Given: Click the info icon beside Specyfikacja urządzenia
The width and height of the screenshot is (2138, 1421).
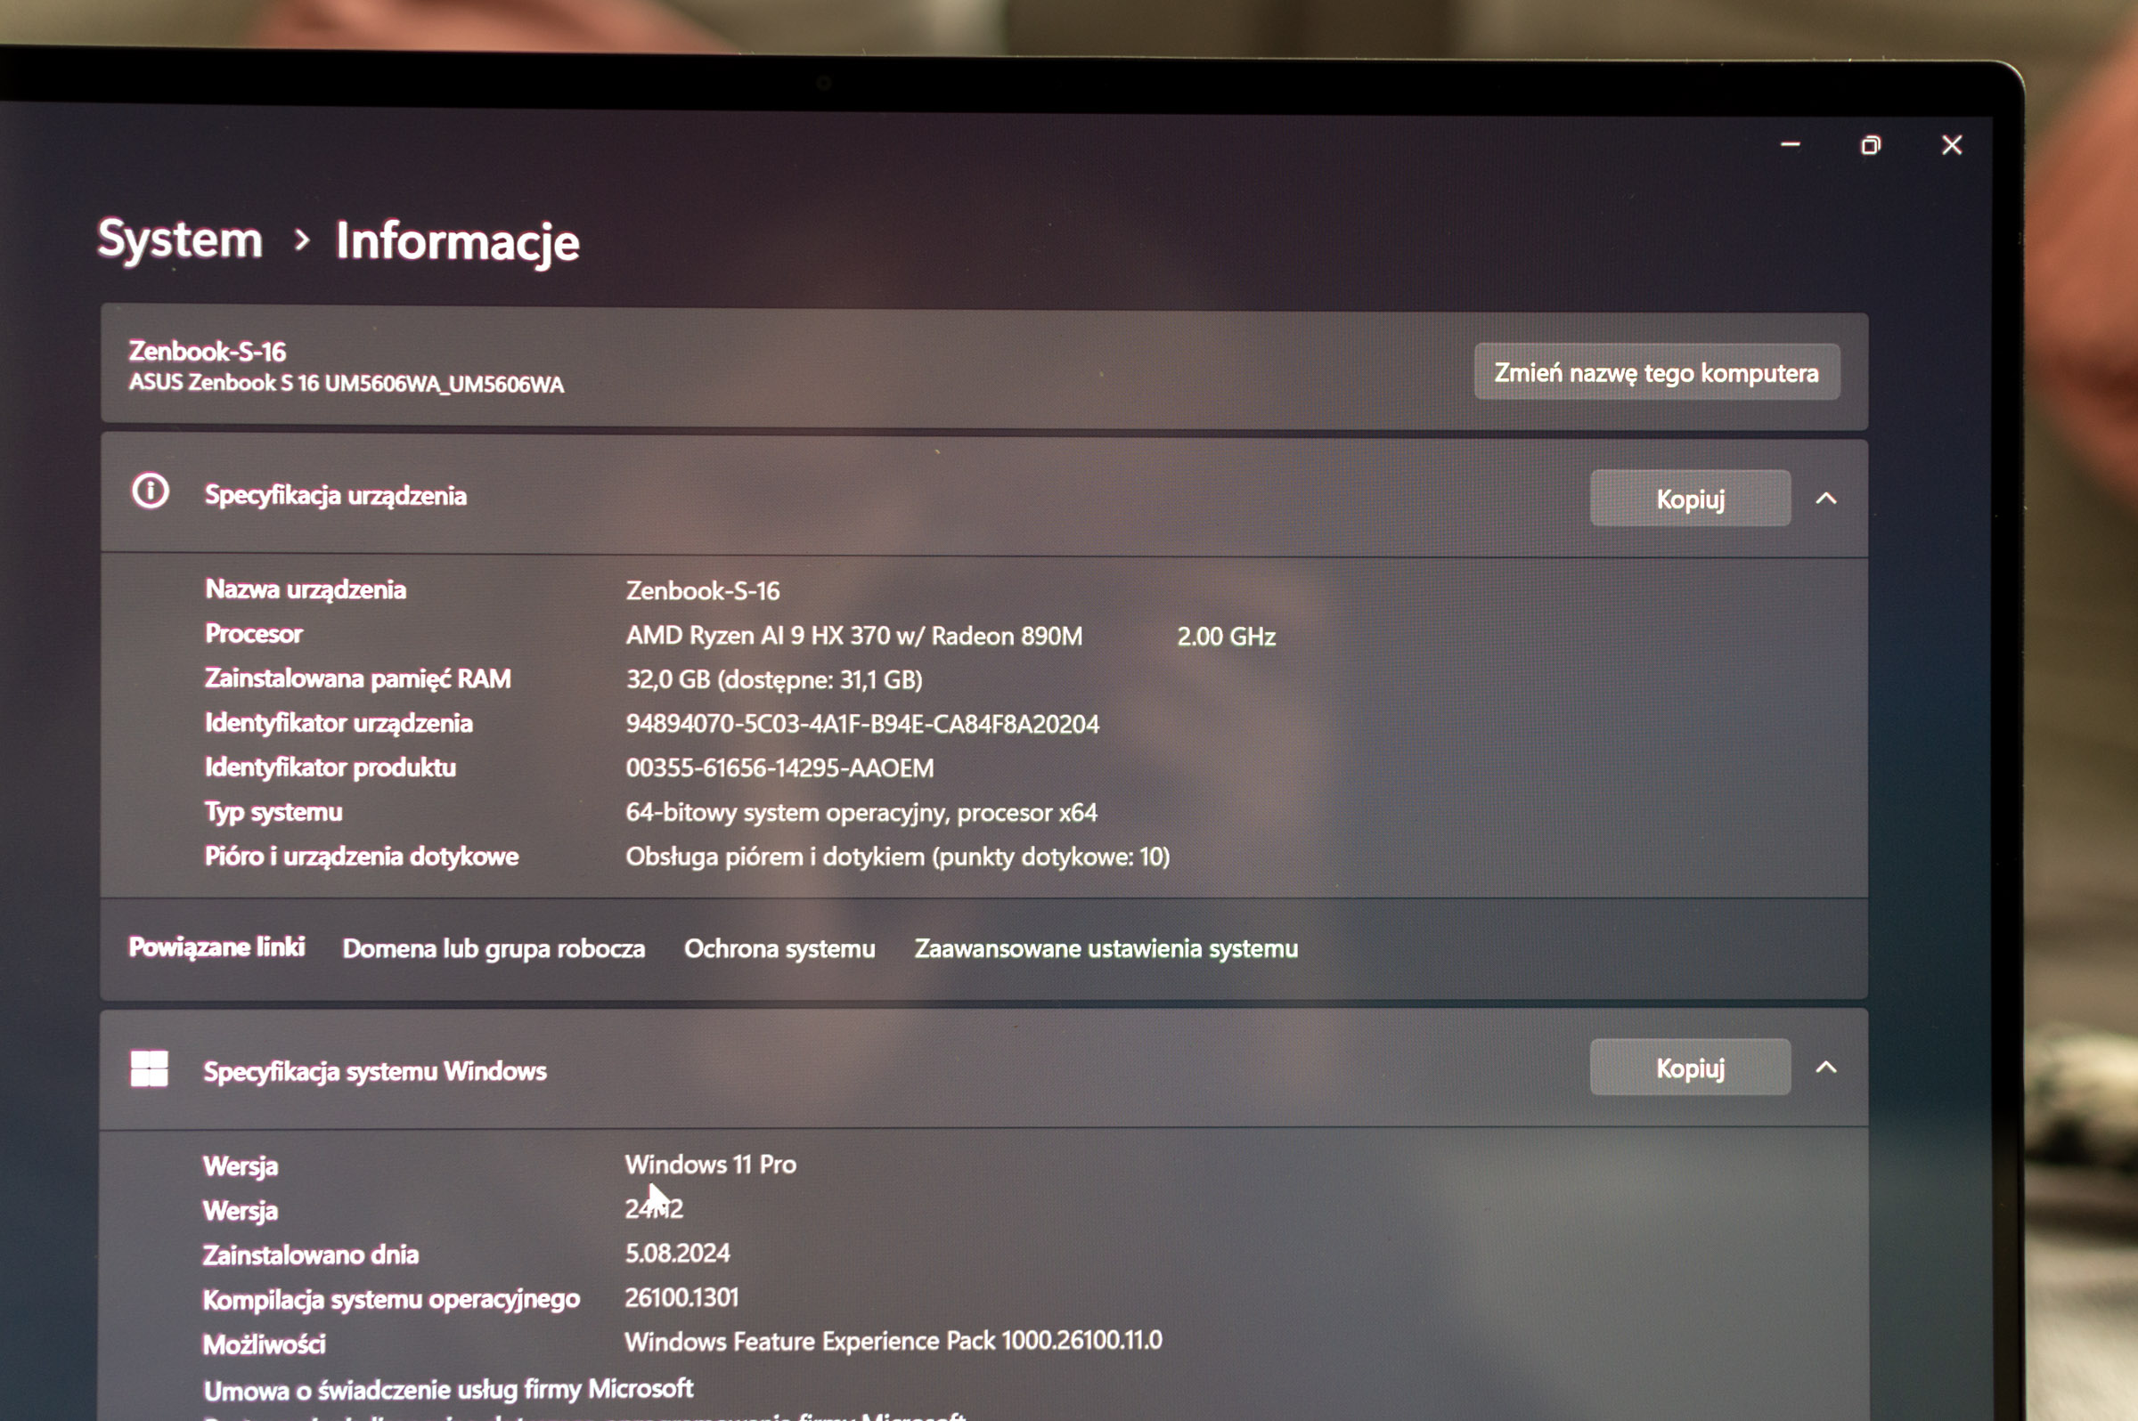Looking at the screenshot, I should tap(151, 491).
